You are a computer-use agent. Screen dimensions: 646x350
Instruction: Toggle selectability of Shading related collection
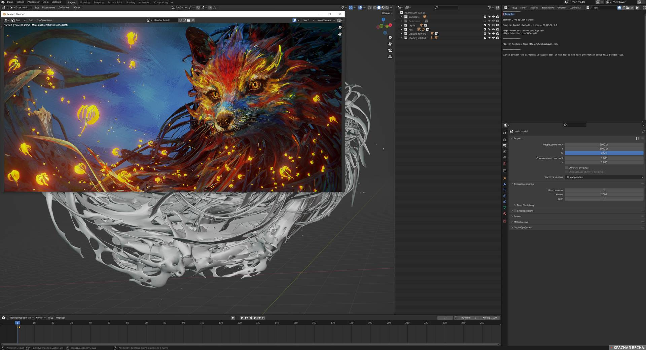click(x=489, y=38)
